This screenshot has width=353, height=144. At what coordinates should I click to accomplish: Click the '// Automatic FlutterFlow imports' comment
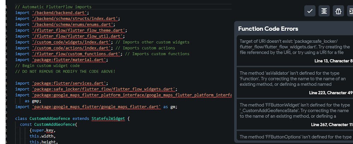coord(53,7)
